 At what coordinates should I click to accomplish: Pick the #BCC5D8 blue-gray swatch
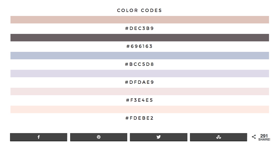click(140, 56)
